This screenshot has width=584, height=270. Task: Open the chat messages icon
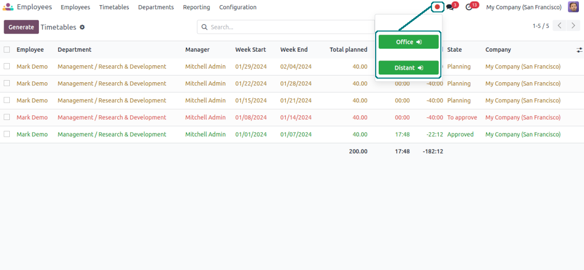pyautogui.click(x=450, y=7)
